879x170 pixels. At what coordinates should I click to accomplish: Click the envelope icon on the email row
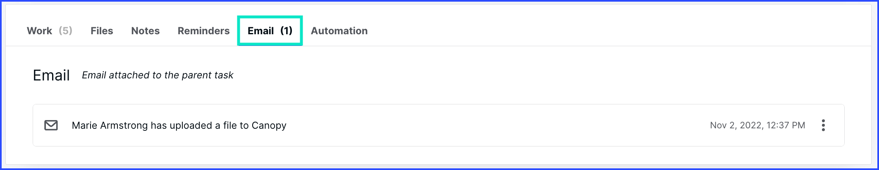coord(51,125)
